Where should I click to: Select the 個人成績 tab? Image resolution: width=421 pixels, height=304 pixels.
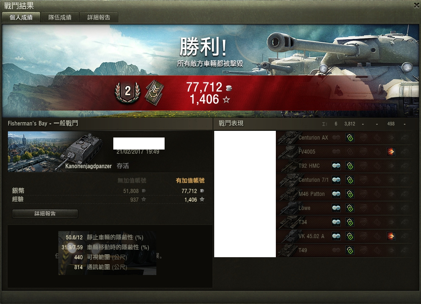pyautogui.click(x=21, y=17)
